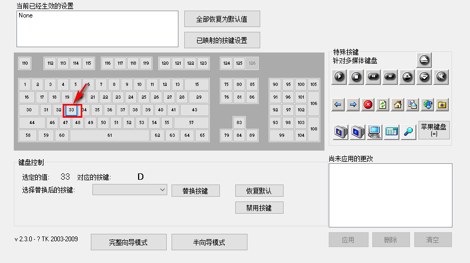Choose the My Computer special key
This screenshot has width=470, height=263.
(375, 131)
